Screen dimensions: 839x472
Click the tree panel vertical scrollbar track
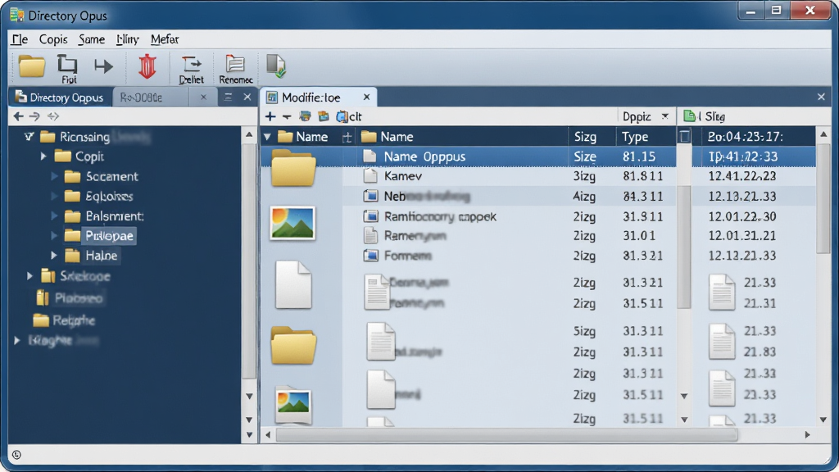(249, 262)
